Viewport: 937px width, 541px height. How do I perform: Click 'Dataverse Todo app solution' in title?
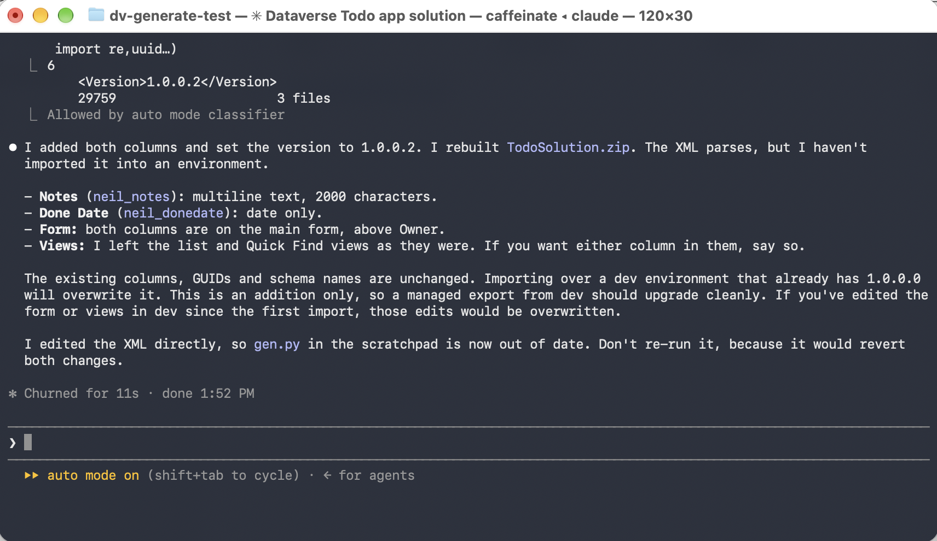[x=366, y=16]
